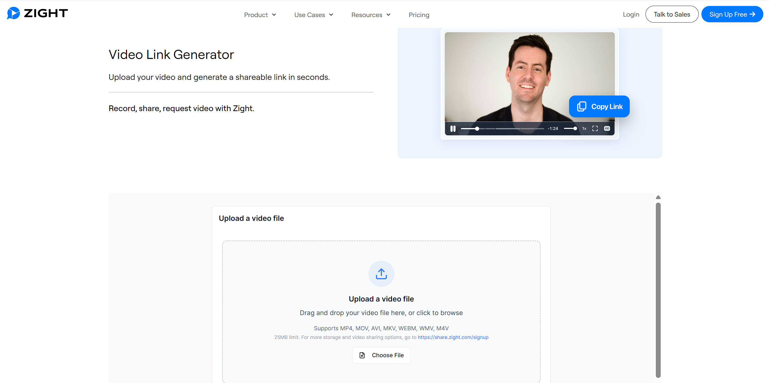Click the scrollbar up arrow in upload panel
The image size is (769, 383).
click(658, 197)
